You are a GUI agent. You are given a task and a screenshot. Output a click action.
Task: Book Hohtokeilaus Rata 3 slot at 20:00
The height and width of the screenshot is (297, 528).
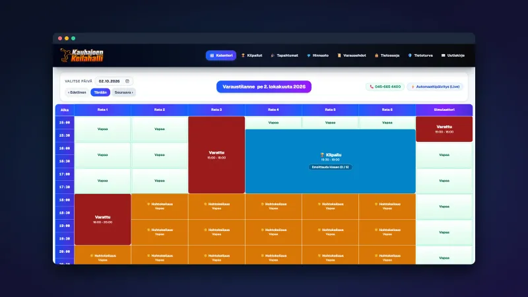(216, 255)
